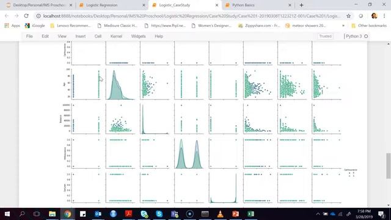This screenshot has width=391, height=220.
Task: Select the Logistic_CaseStudy tab
Action: coord(185,5)
